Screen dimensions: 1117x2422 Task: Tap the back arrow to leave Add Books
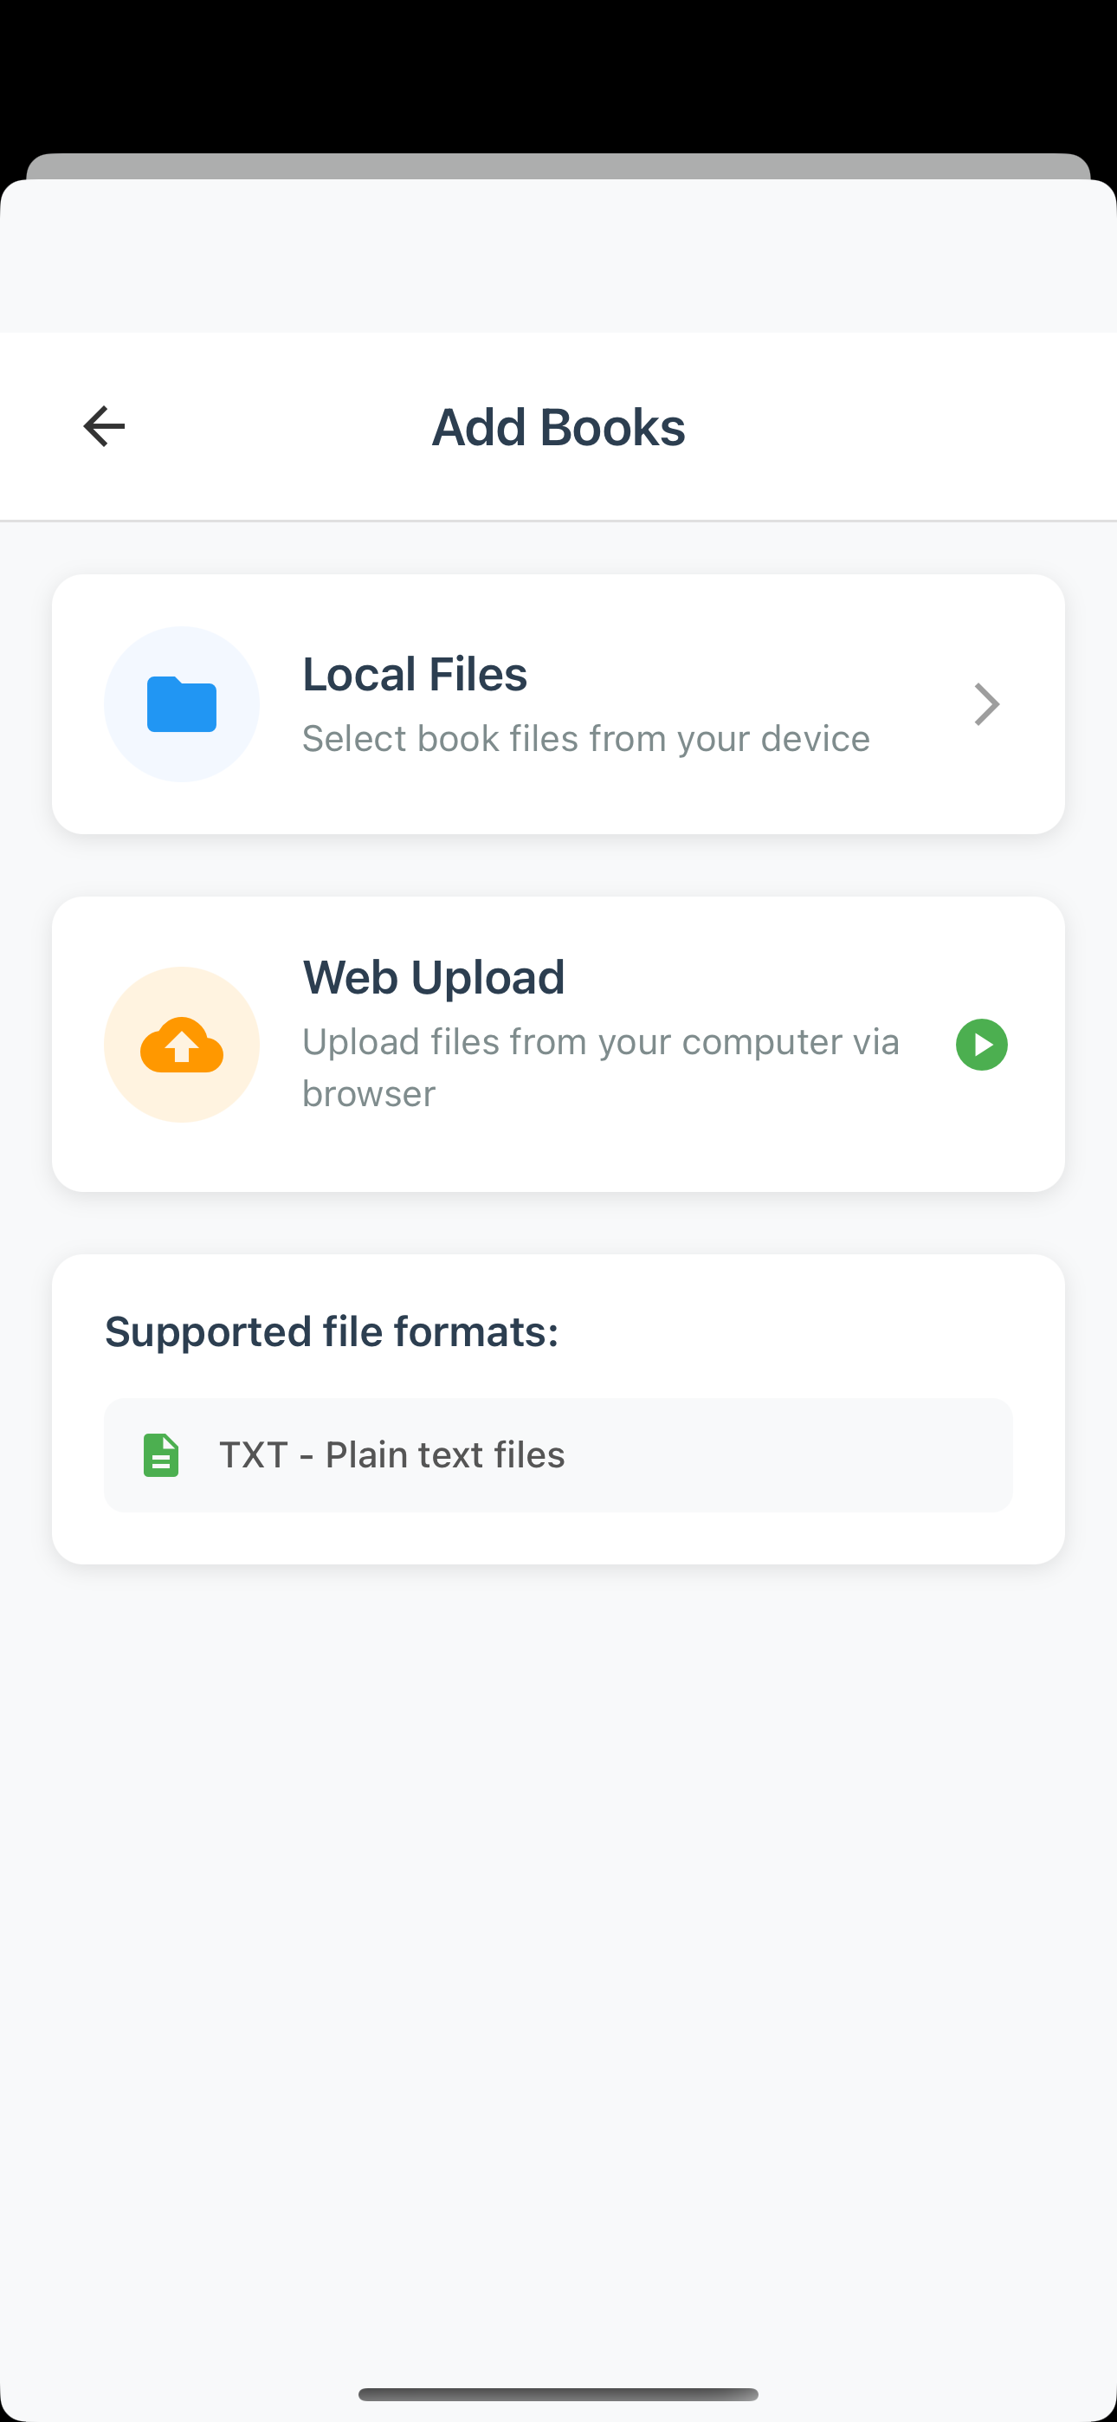click(x=103, y=426)
